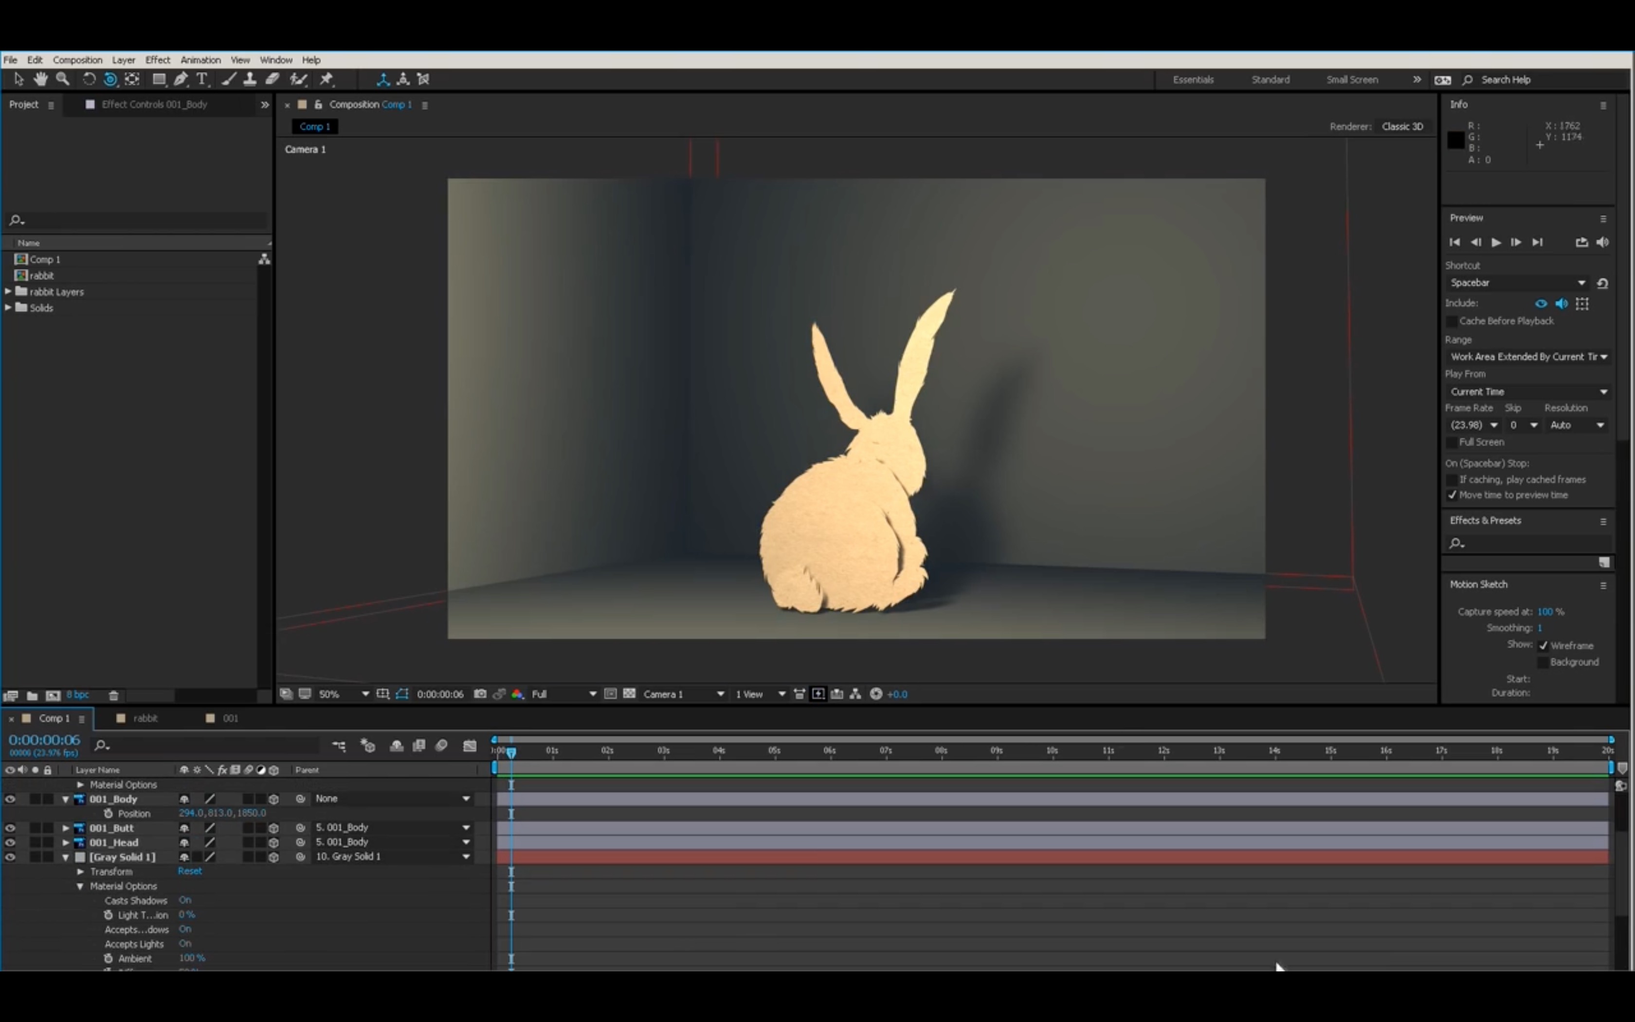Select the Puppet Pin tool
Screen dimensions: 1635x1022
tap(327, 79)
